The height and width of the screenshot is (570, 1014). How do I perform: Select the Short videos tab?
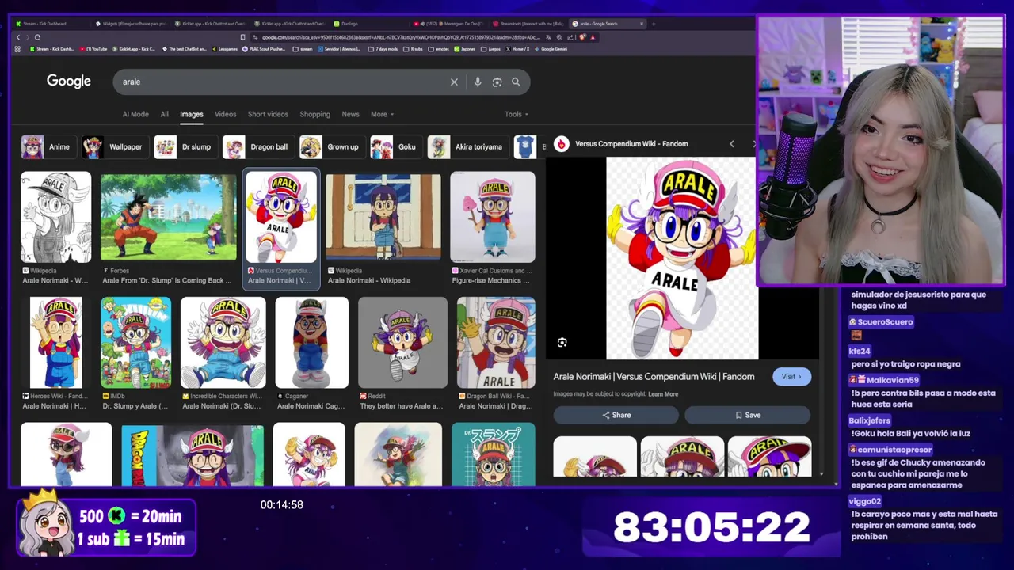pos(268,114)
